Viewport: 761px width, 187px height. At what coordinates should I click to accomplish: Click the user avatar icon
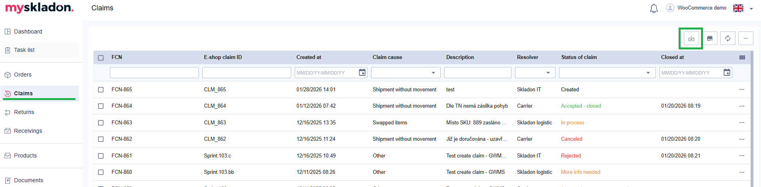click(670, 8)
